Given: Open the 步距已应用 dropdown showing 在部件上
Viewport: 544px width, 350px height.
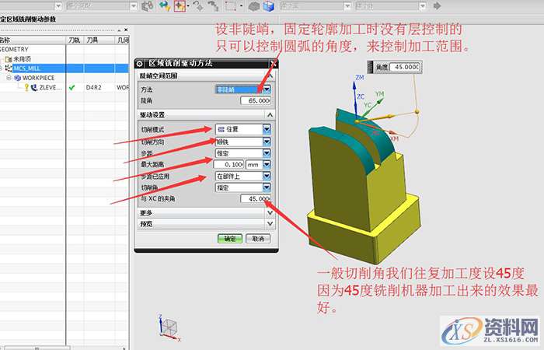Looking at the screenshot, I should pos(267,176).
